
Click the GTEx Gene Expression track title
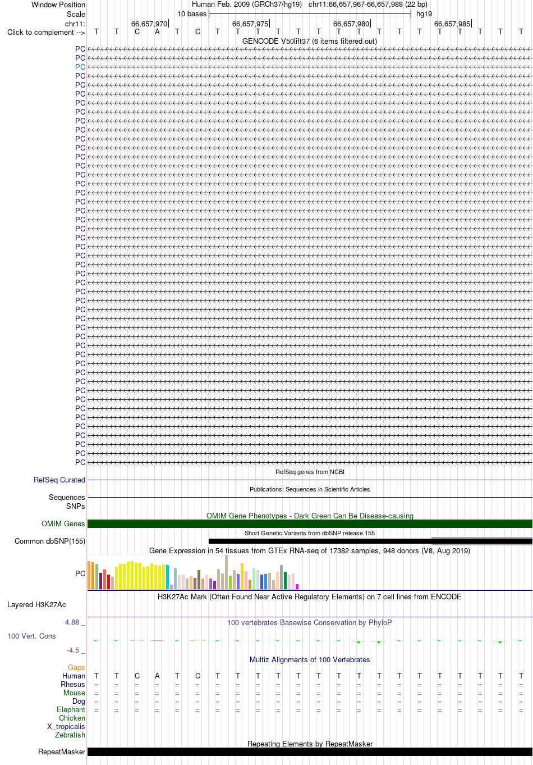pyautogui.click(x=310, y=550)
